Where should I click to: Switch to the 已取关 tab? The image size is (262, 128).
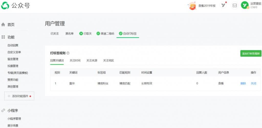coord(85,34)
